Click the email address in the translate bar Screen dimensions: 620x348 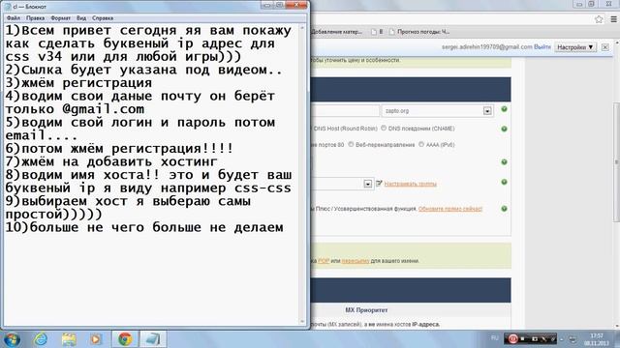486,47
